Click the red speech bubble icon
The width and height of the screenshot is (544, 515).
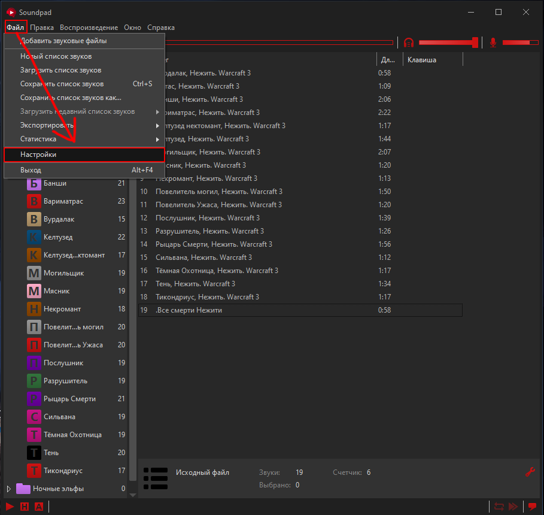pyautogui.click(x=532, y=507)
